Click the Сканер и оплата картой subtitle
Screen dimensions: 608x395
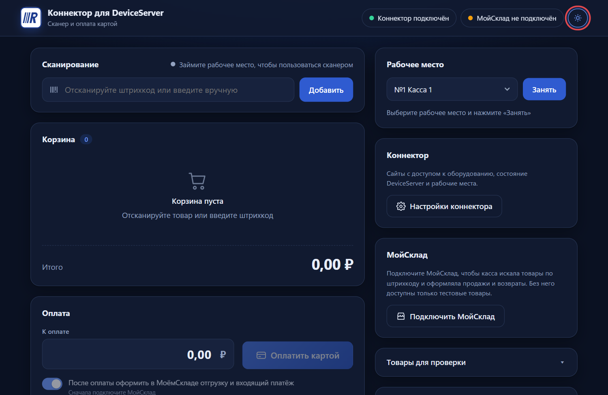point(82,24)
